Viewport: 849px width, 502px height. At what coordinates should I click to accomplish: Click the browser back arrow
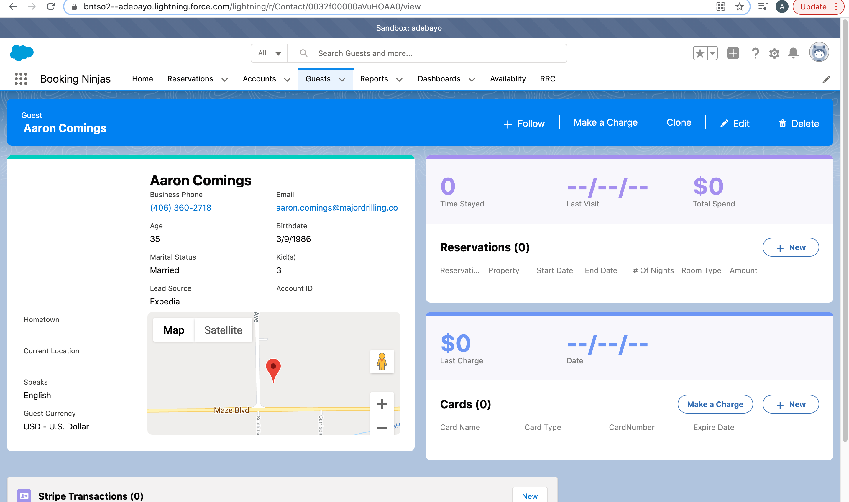(x=13, y=6)
